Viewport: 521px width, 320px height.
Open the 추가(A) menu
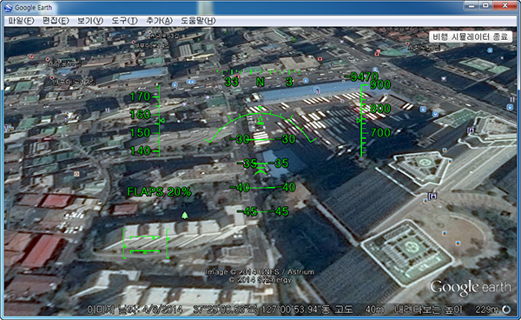pos(159,21)
